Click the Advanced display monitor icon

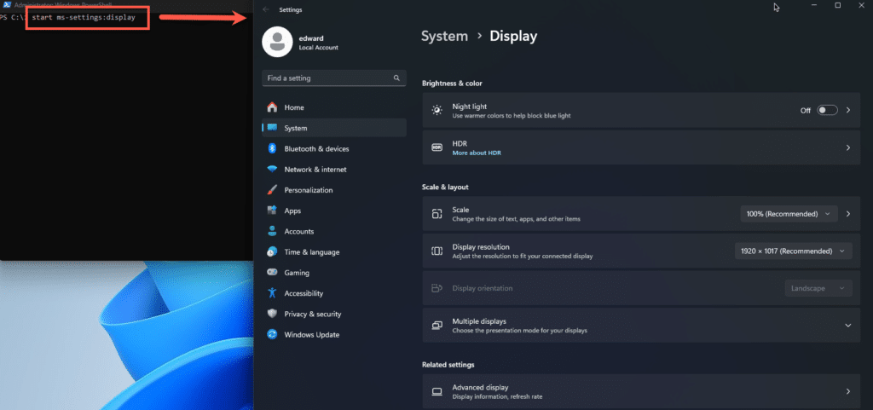[437, 391]
